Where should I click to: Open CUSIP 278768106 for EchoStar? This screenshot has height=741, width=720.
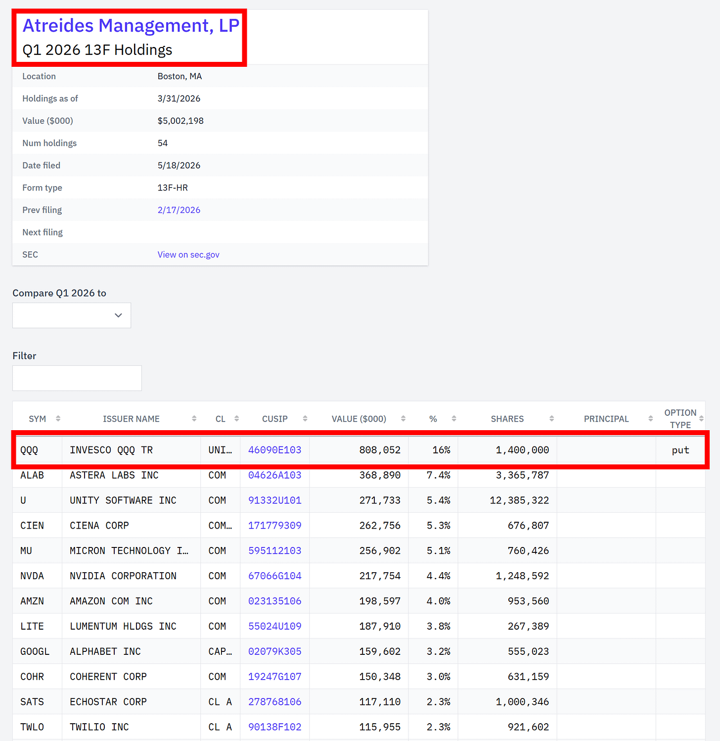[x=275, y=702]
